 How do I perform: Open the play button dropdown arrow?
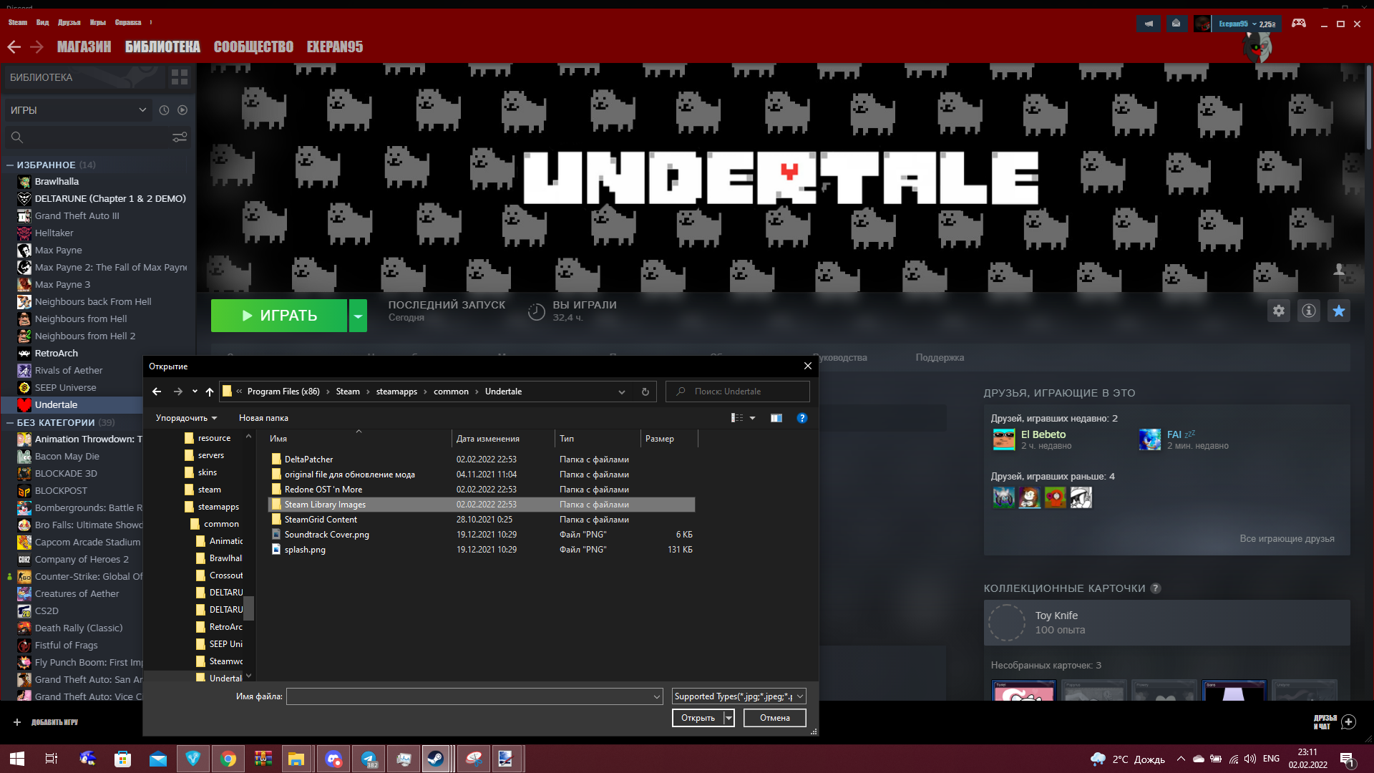click(358, 316)
